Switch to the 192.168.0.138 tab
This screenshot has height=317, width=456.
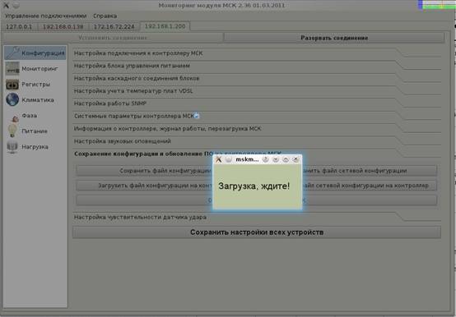tap(63, 26)
